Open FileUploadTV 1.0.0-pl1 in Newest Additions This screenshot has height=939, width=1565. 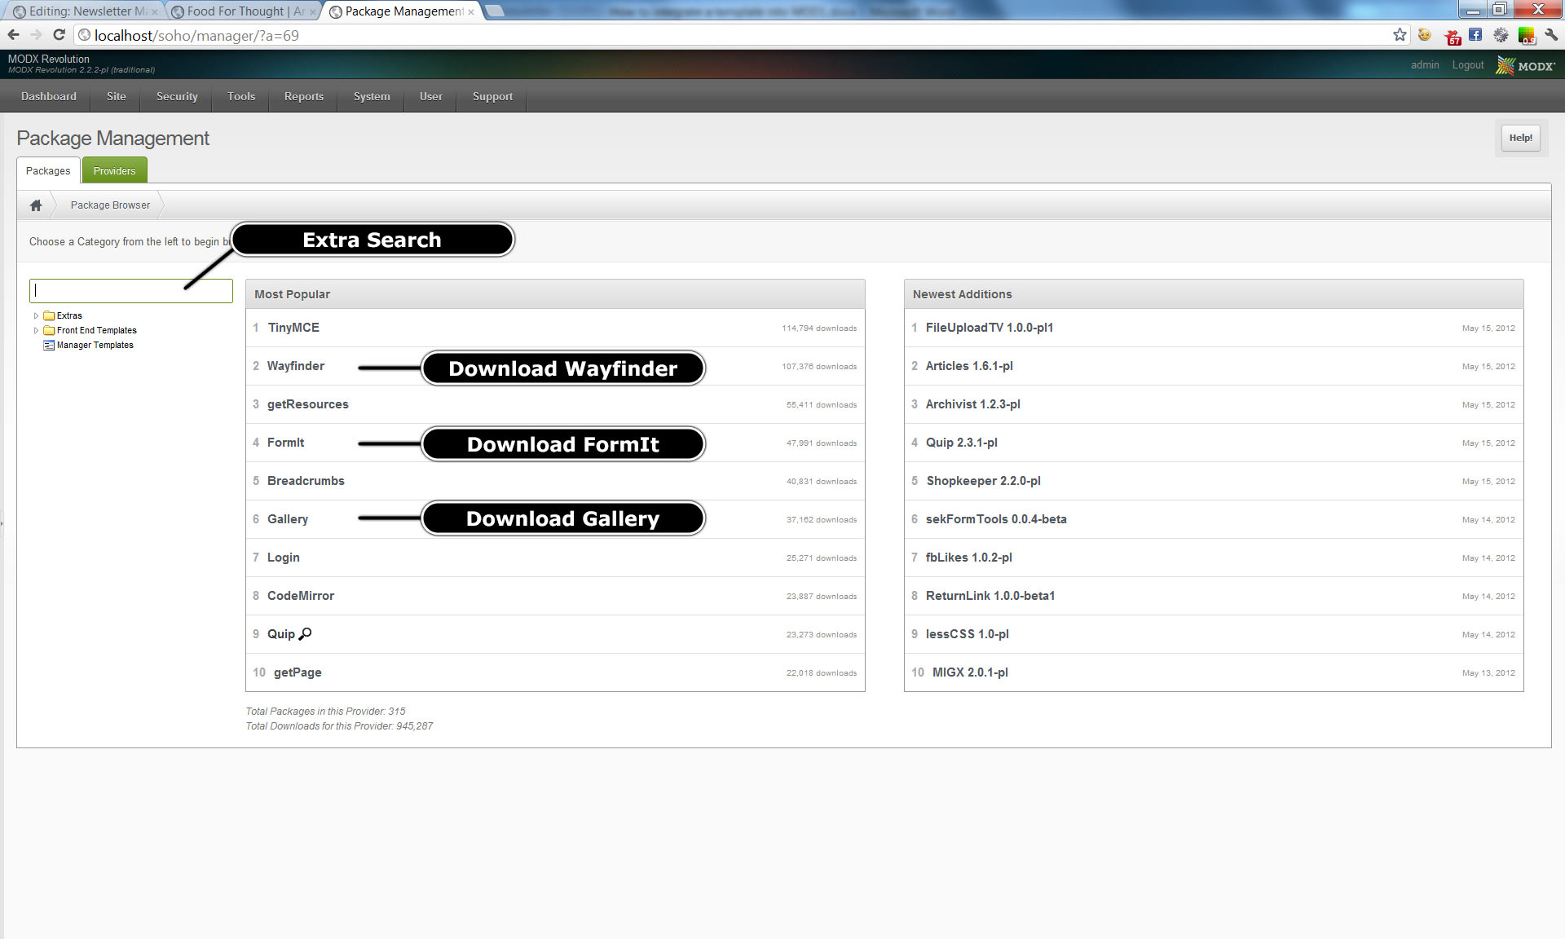(990, 328)
